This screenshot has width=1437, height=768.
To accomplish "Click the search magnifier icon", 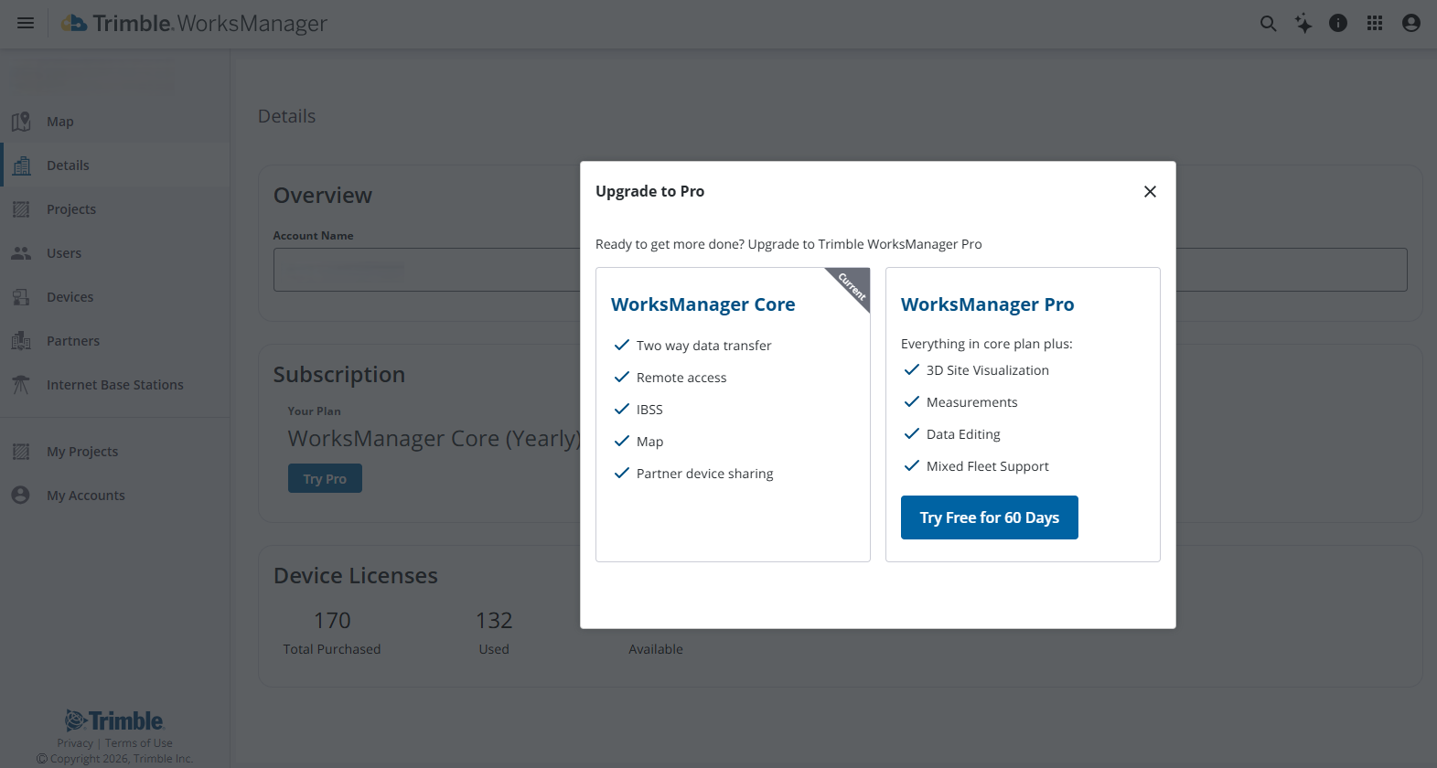I will click(x=1268, y=24).
